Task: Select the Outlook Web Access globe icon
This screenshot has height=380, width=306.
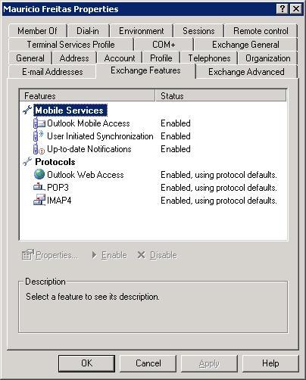Action: coord(39,174)
